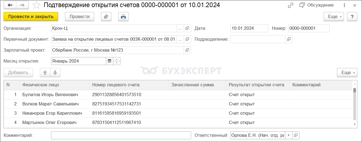Open calendar picker for Месяц открытия
362x142 pixels.
[x=109, y=61]
